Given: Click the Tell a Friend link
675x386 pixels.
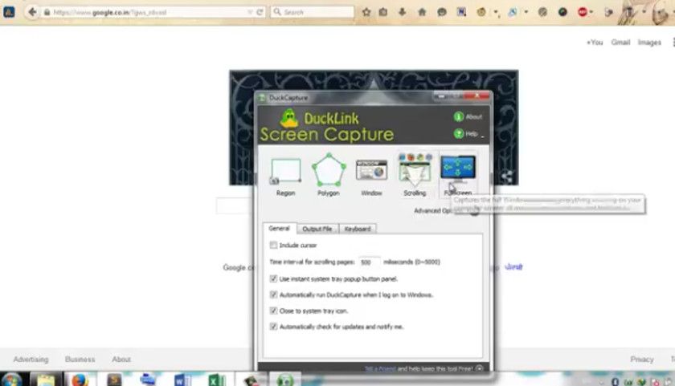Looking at the screenshot, I should [x=379, y=368].
